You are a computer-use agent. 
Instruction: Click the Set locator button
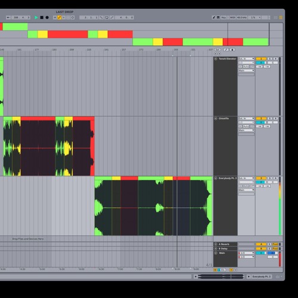218,49
